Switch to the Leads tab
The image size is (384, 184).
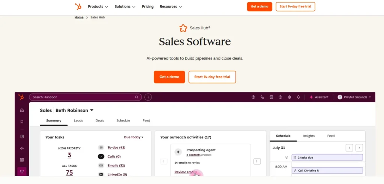click(78, 120)
